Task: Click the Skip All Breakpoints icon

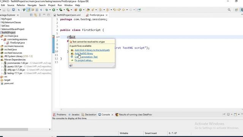Action: (x=19, y=10)
